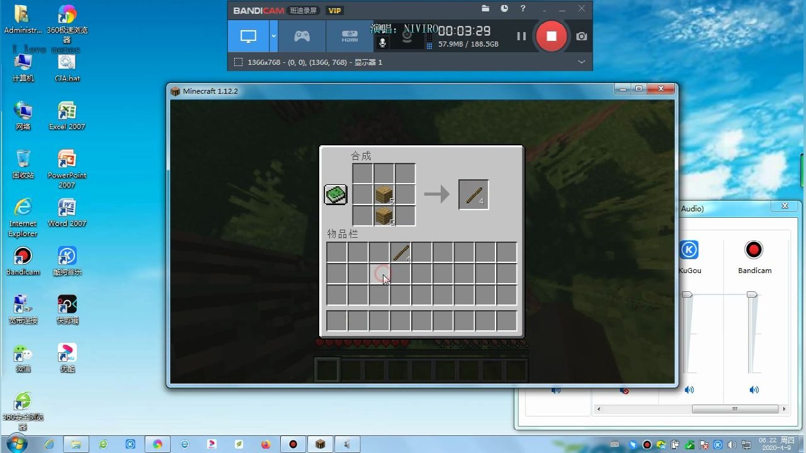Click the KuGou app icon in mixer
Image resolution: width=806 pixels, height=453 pixels.
(x=689, y=250)
